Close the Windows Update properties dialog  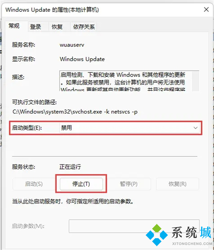[207, 9]
